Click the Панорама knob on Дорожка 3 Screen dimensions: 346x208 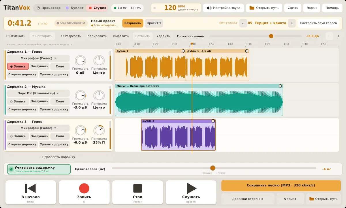[99, 130]
